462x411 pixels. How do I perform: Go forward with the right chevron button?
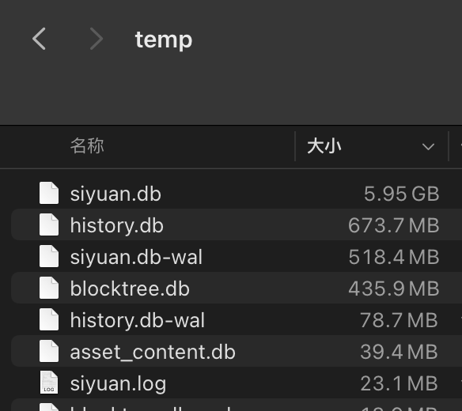pyautogui.click(x=97, y=39)
